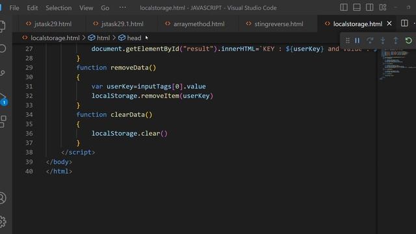Click the closing </script> tag

click(x=78, y=152)
